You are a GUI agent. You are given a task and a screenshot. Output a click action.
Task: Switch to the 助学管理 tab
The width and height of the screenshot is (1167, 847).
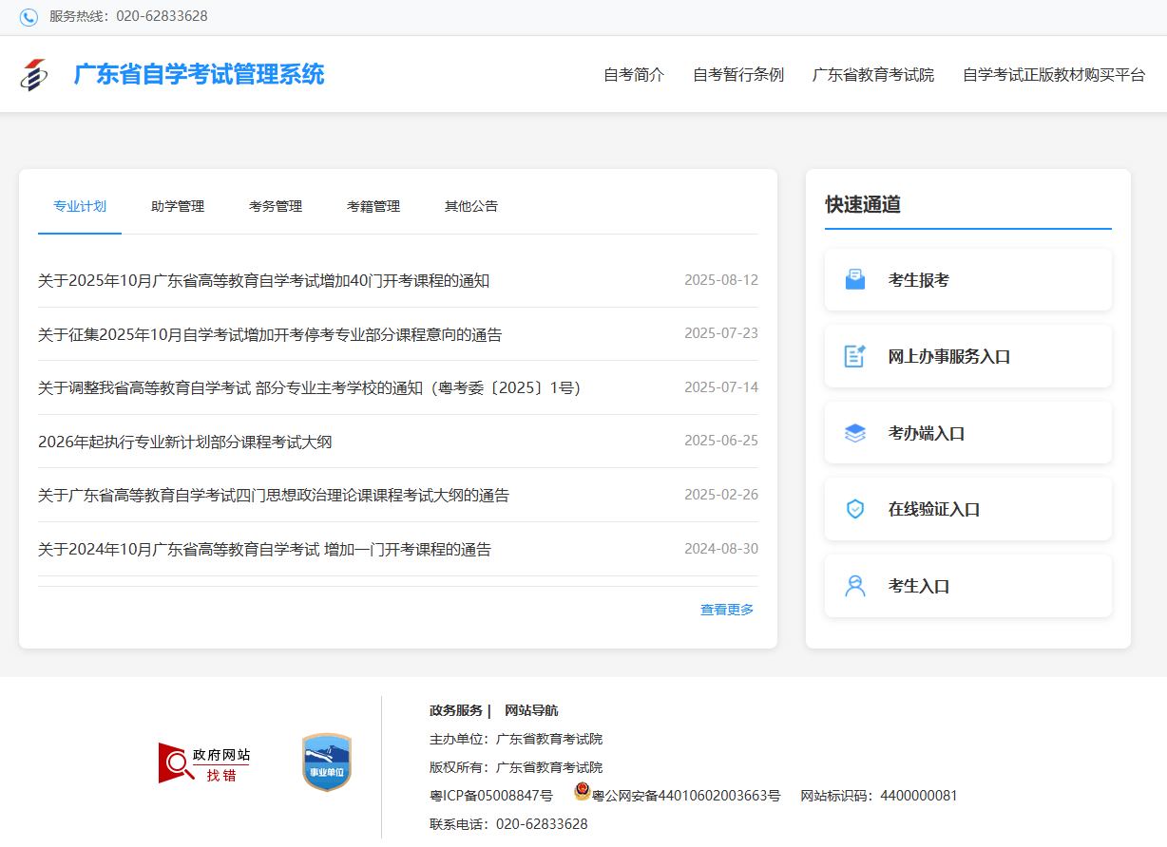pyautogui.click(x=178, y=206)
